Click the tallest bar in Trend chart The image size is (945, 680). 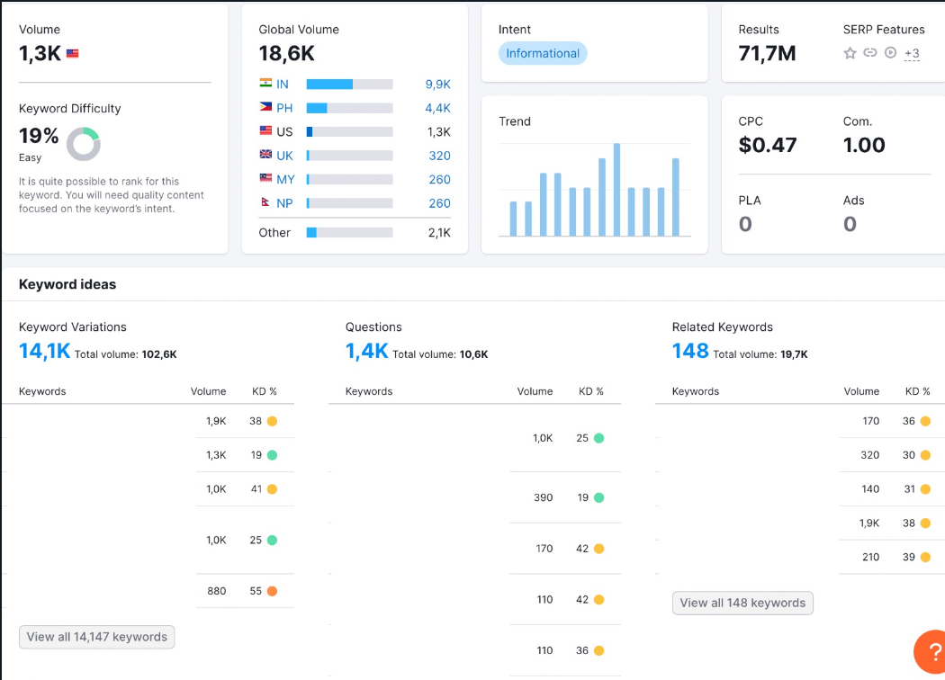point(616,190)
